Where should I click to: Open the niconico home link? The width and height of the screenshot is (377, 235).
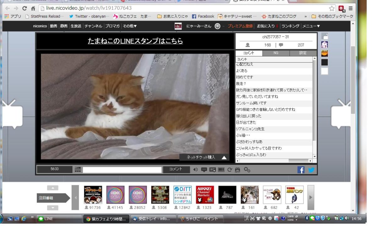(x=40, y=26)
